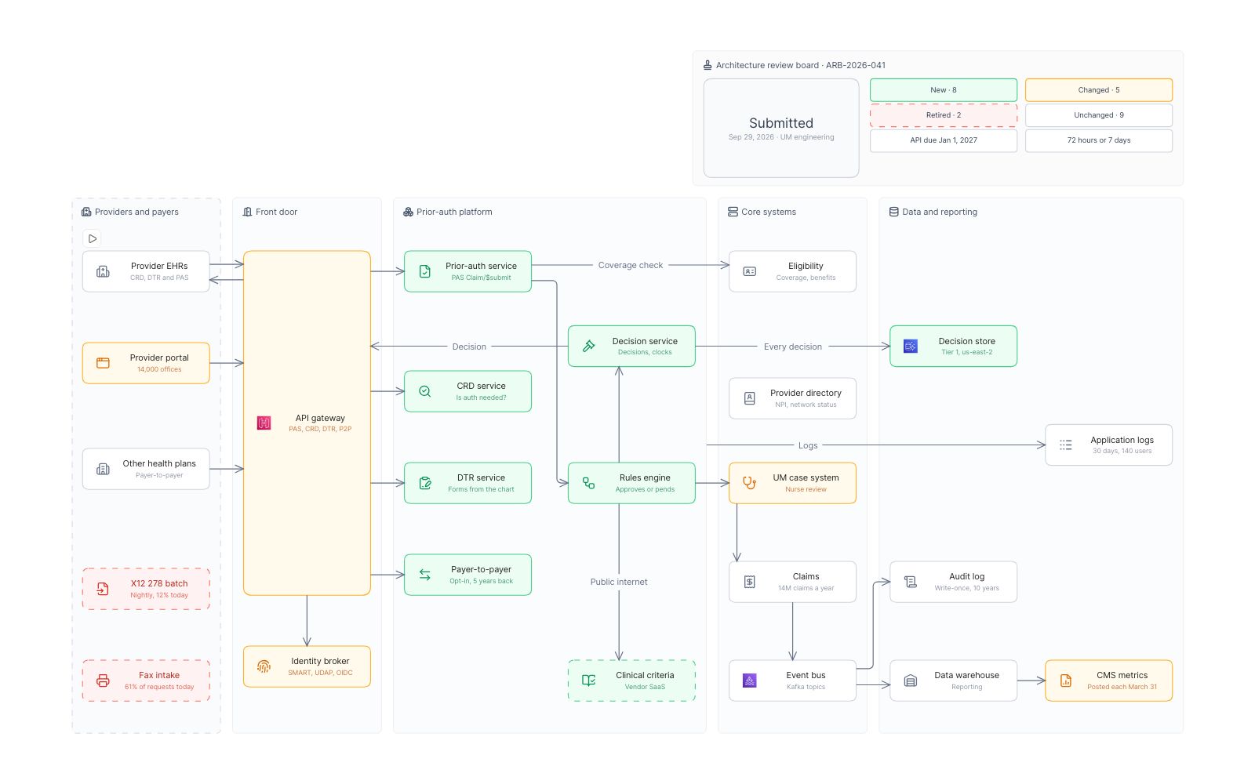1255x784 pixels.
Task: Click the Audit log scroll icon
Action: [x=910, y=582]
